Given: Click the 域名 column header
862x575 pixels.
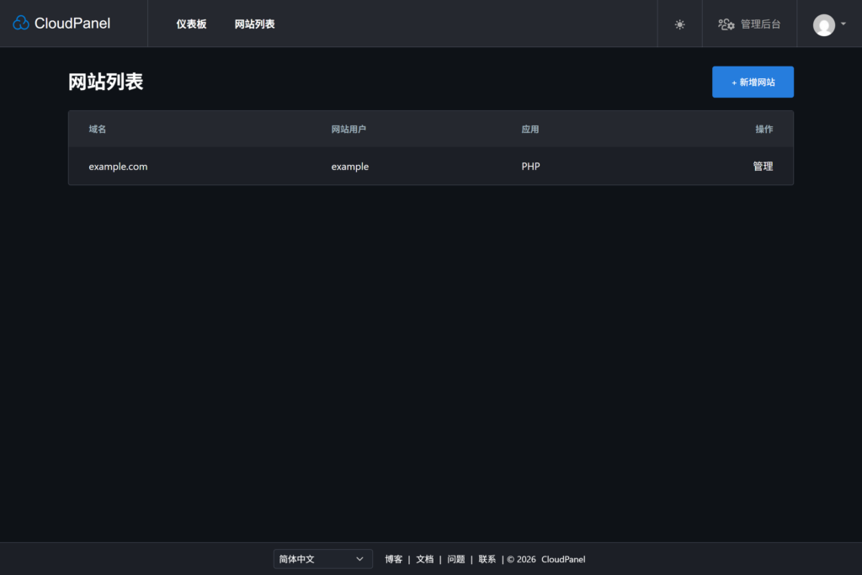Looking at the screenshot, I should pos(98,129).
